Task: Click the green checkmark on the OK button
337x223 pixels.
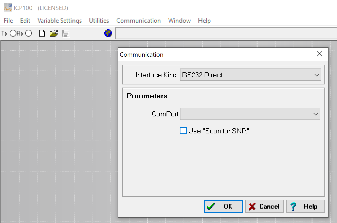Action: [x=211, y=206]
